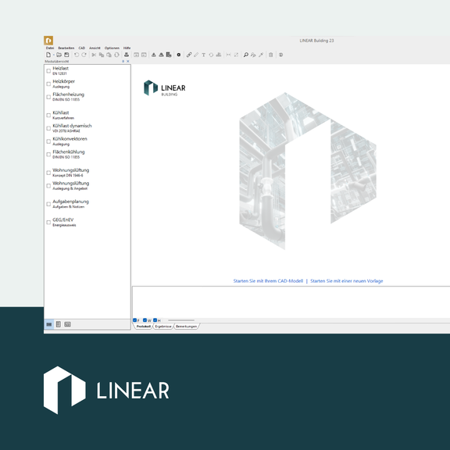Check the Kühlkonvektoren Auslegung box

click(48, 141)
